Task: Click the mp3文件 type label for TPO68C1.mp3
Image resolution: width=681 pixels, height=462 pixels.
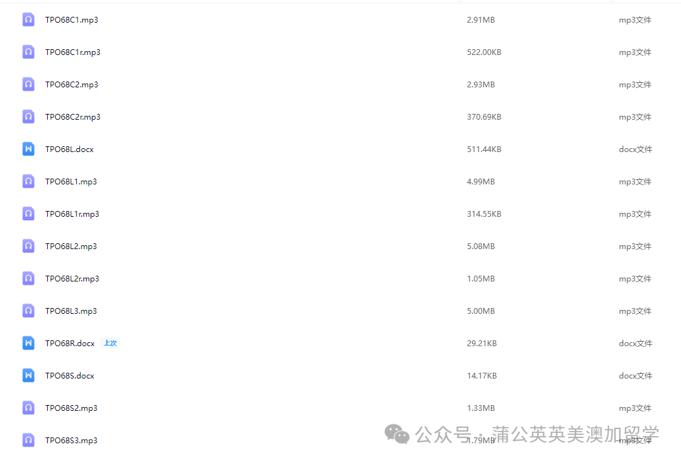Action: point(634,20)
